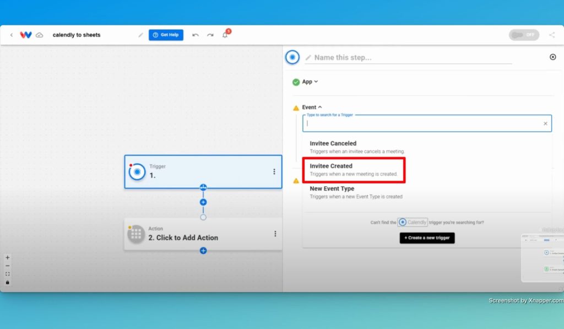Close the step configuration panel
This screenshot has width=564, height=329.
[x=553, y=57]
